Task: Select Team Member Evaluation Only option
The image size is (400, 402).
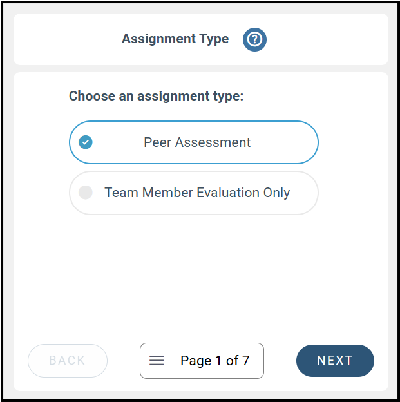Action: click(194, 193)
